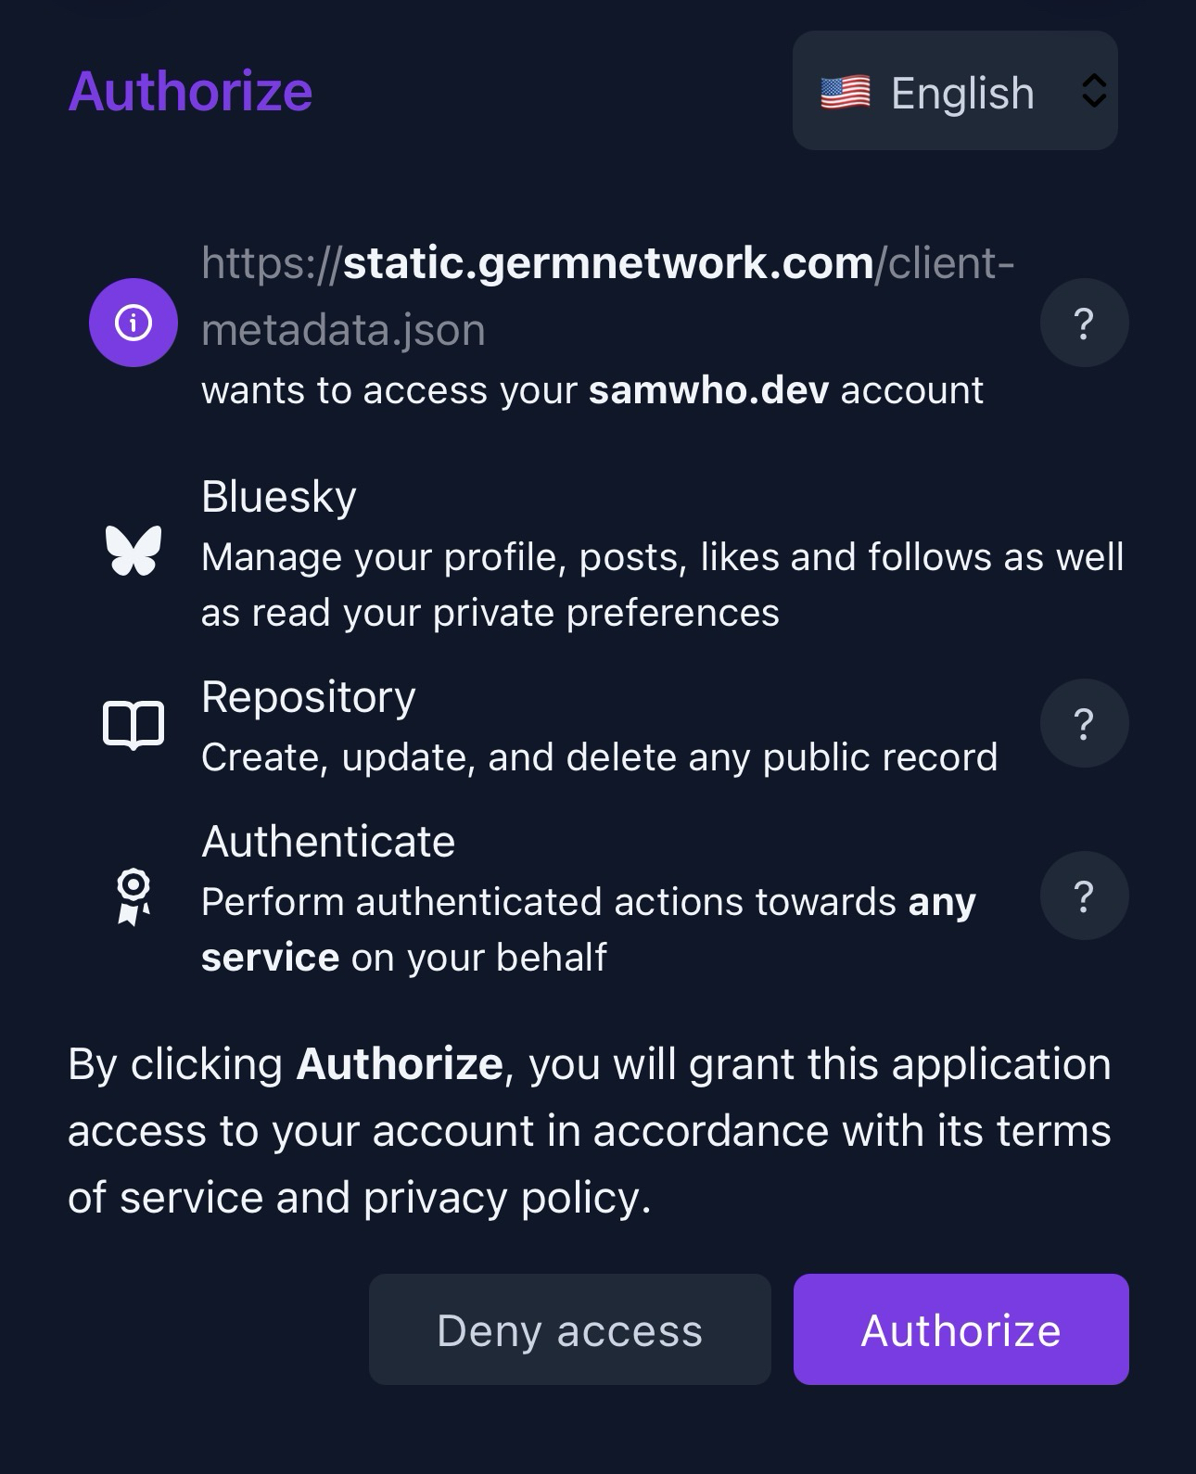1196x1474 pixels.
Task: Click the purple info icon beside the client URL
Action: tap(134, 323)
